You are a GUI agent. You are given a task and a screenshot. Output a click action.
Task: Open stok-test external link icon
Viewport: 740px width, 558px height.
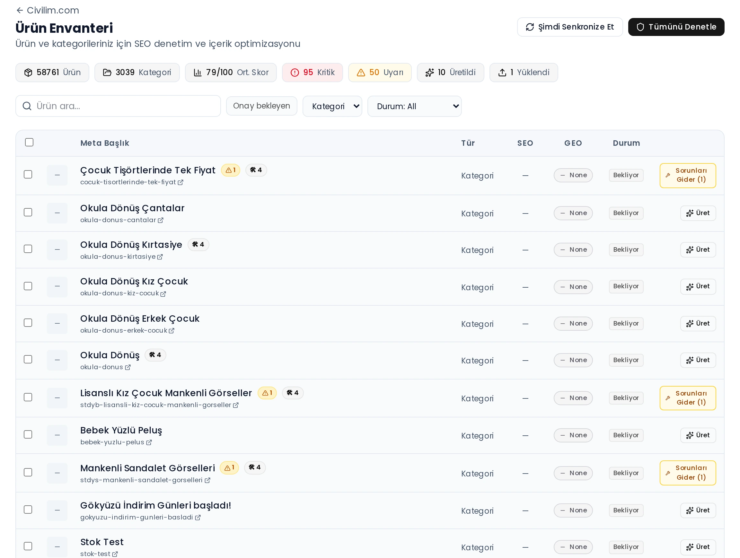pos(115,554)
